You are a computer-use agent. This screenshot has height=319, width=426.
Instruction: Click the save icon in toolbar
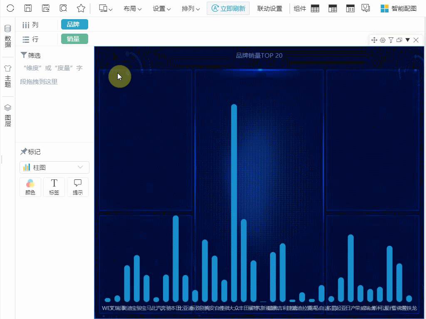28,8
